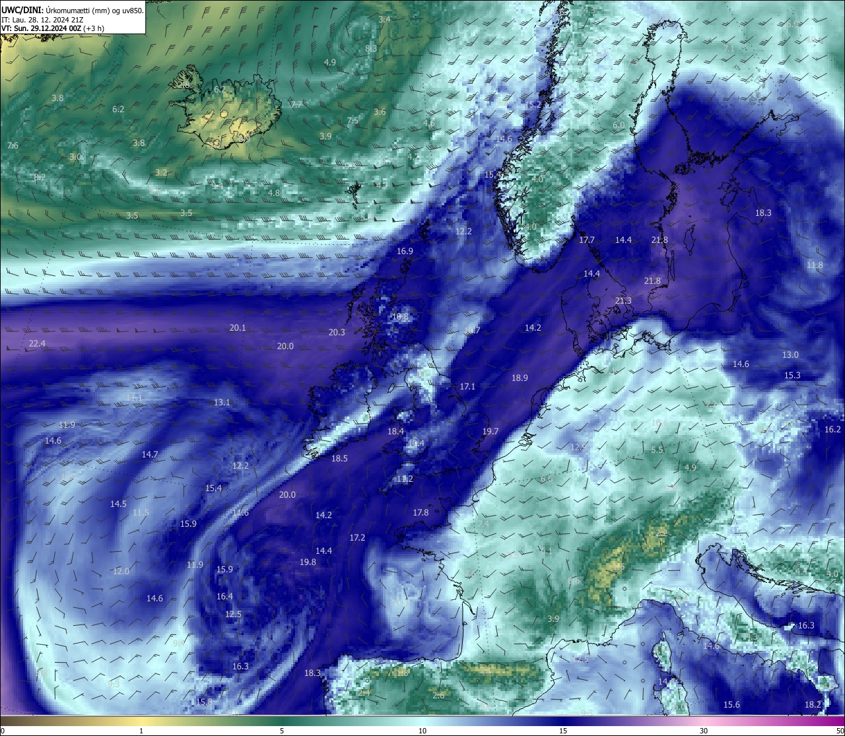Image resolution: width=845 pixels, height=736 pixels.
Task: Click the 6.0 value label over Scandinavia
Action: tap(619, 125)
